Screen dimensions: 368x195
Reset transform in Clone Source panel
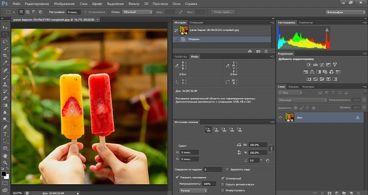tap(267, 161)
